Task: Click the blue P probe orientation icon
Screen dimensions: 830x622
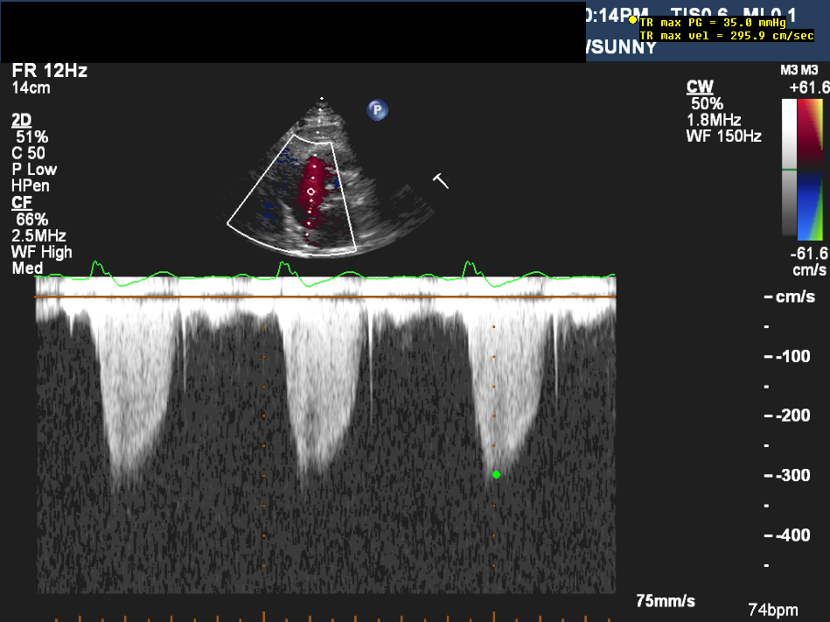Action: (x=377, y=110)
